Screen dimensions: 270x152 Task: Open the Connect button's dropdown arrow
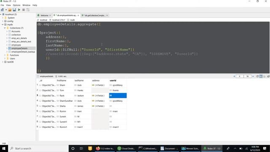tap(6, 10)
